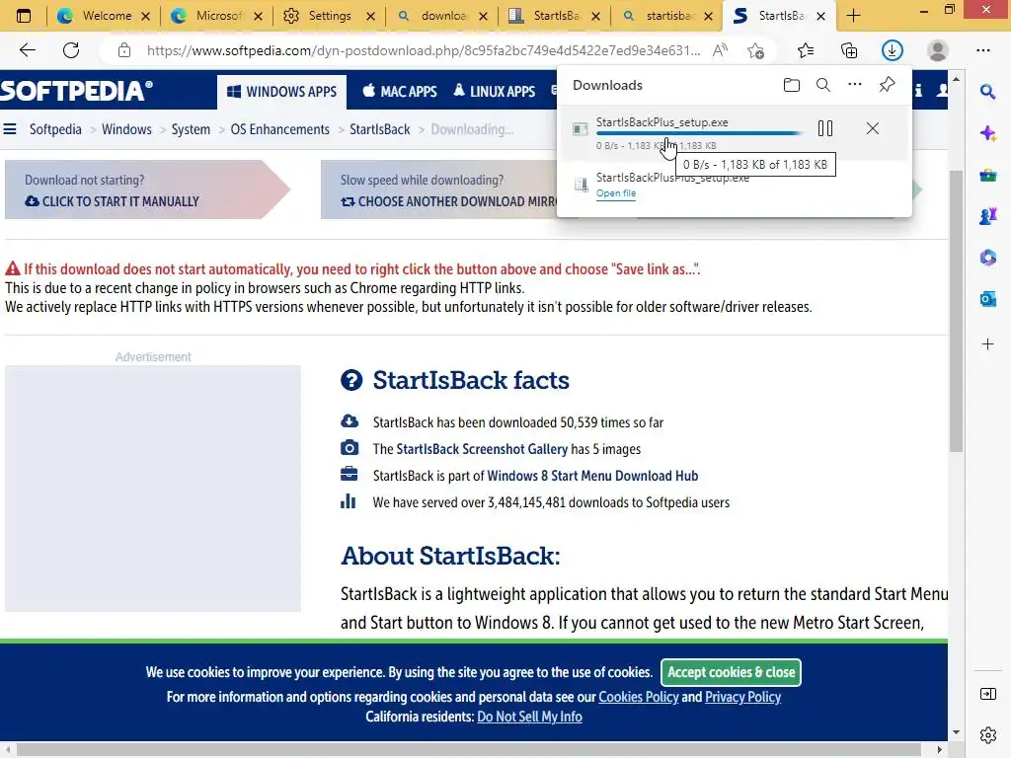
Task: Open more options in Downloads panel
Action: pos(855,85)
